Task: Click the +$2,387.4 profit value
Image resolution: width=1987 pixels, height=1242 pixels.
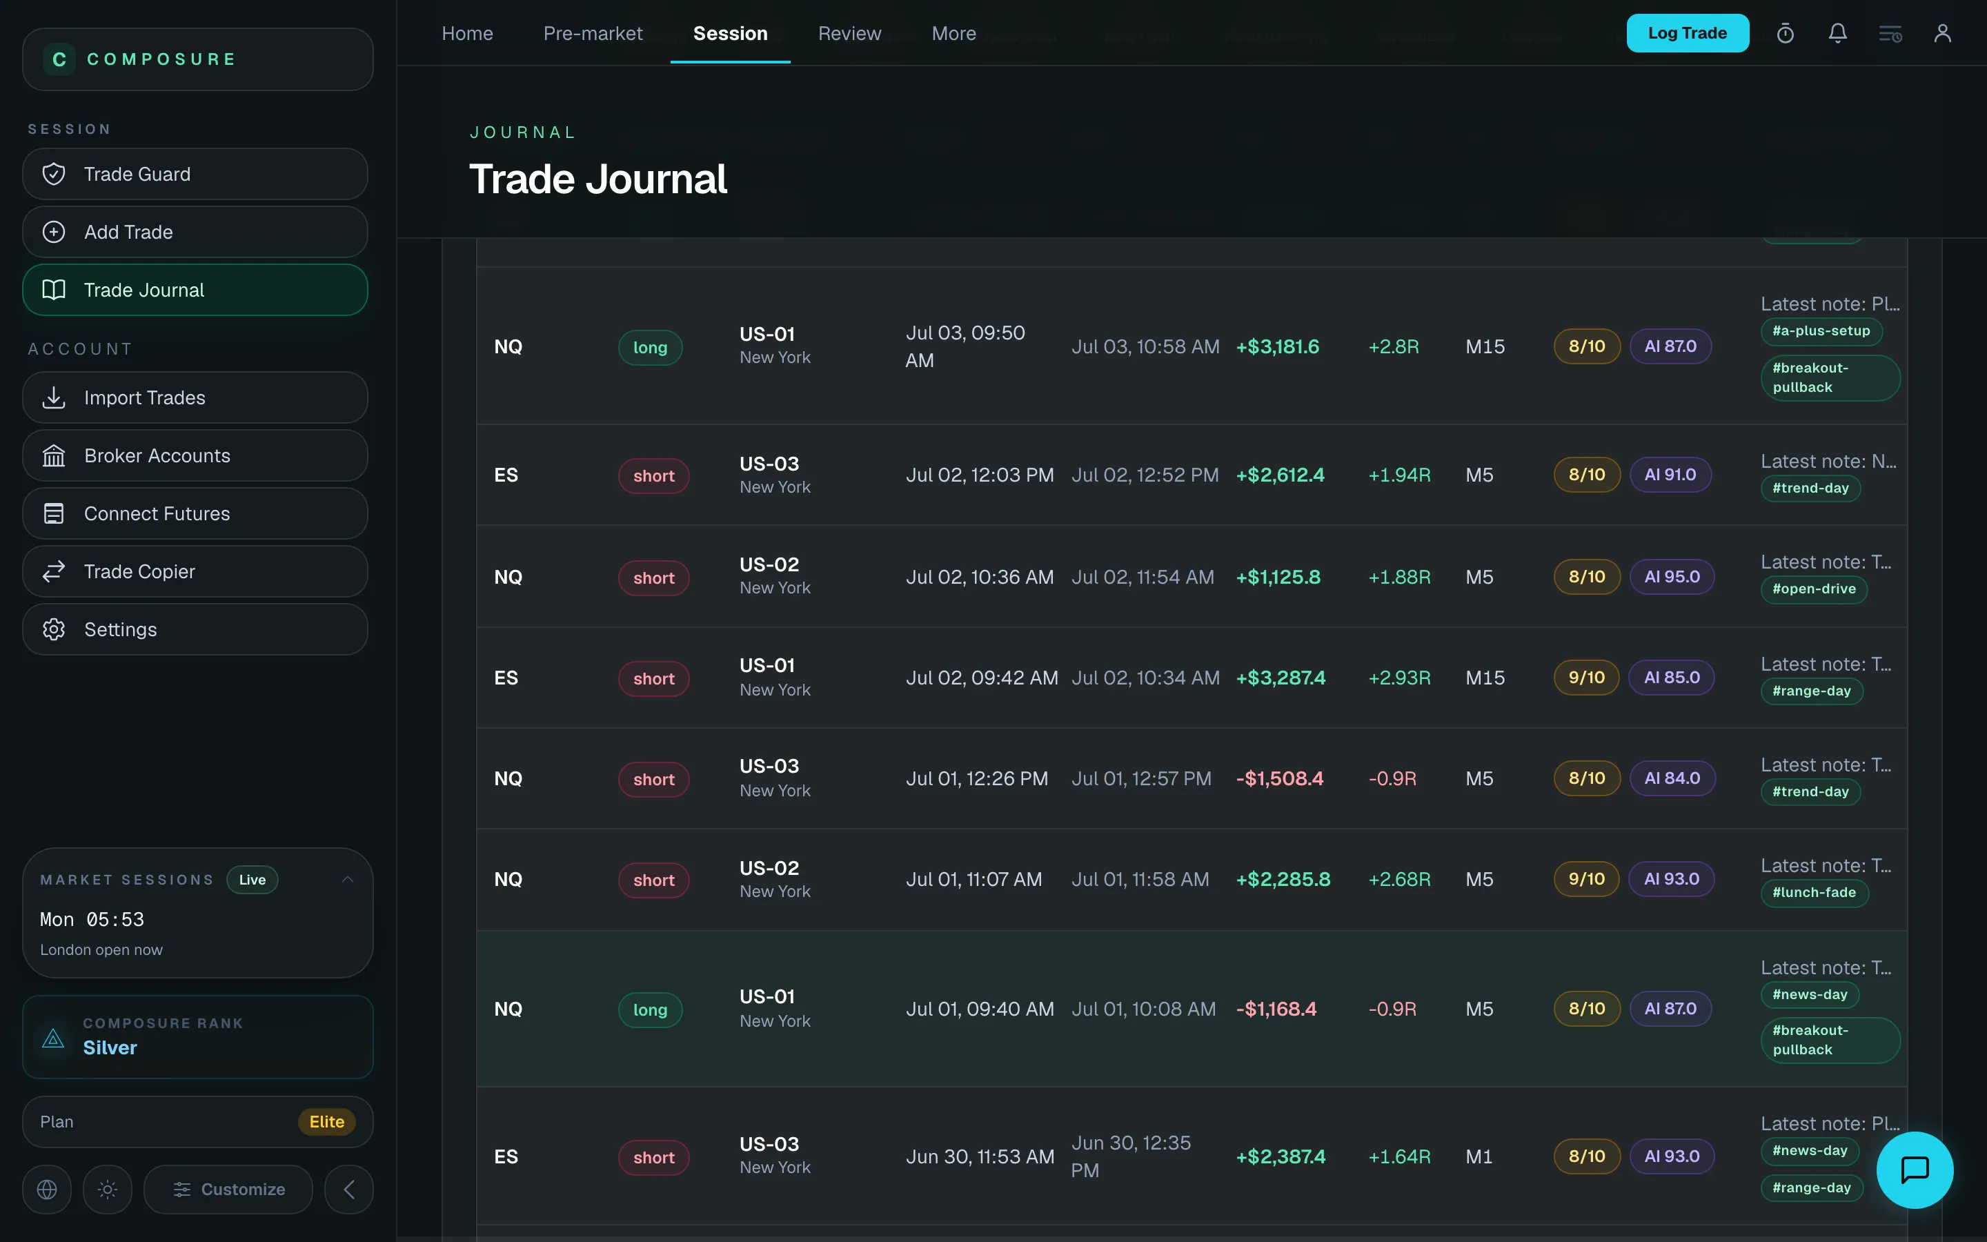Action: pos(1281,1156)
